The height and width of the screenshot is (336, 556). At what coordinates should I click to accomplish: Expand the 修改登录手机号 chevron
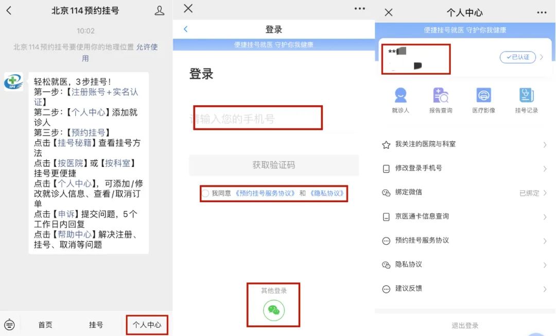tap(545, 169)
